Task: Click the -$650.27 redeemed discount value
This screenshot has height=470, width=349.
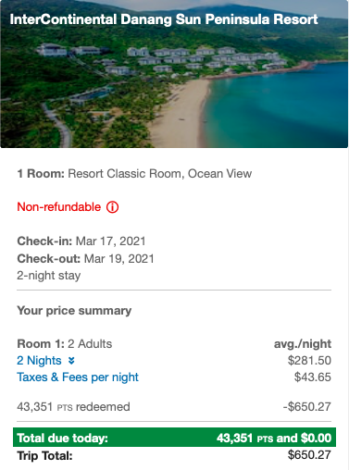Action: pos(307,407)
